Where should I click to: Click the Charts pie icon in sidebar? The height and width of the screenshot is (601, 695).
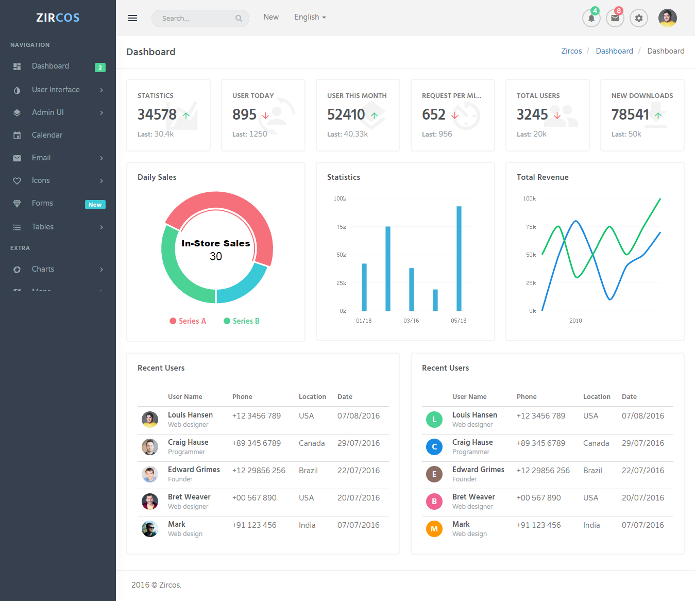tap(17, 270)
